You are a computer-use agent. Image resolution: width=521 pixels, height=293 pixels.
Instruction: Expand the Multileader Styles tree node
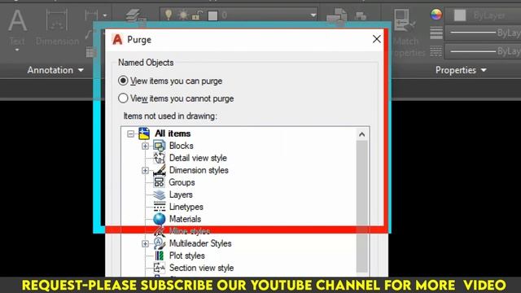pos(145,243)
